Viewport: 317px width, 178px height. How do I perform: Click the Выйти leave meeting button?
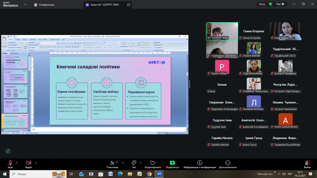pos(307,164)
